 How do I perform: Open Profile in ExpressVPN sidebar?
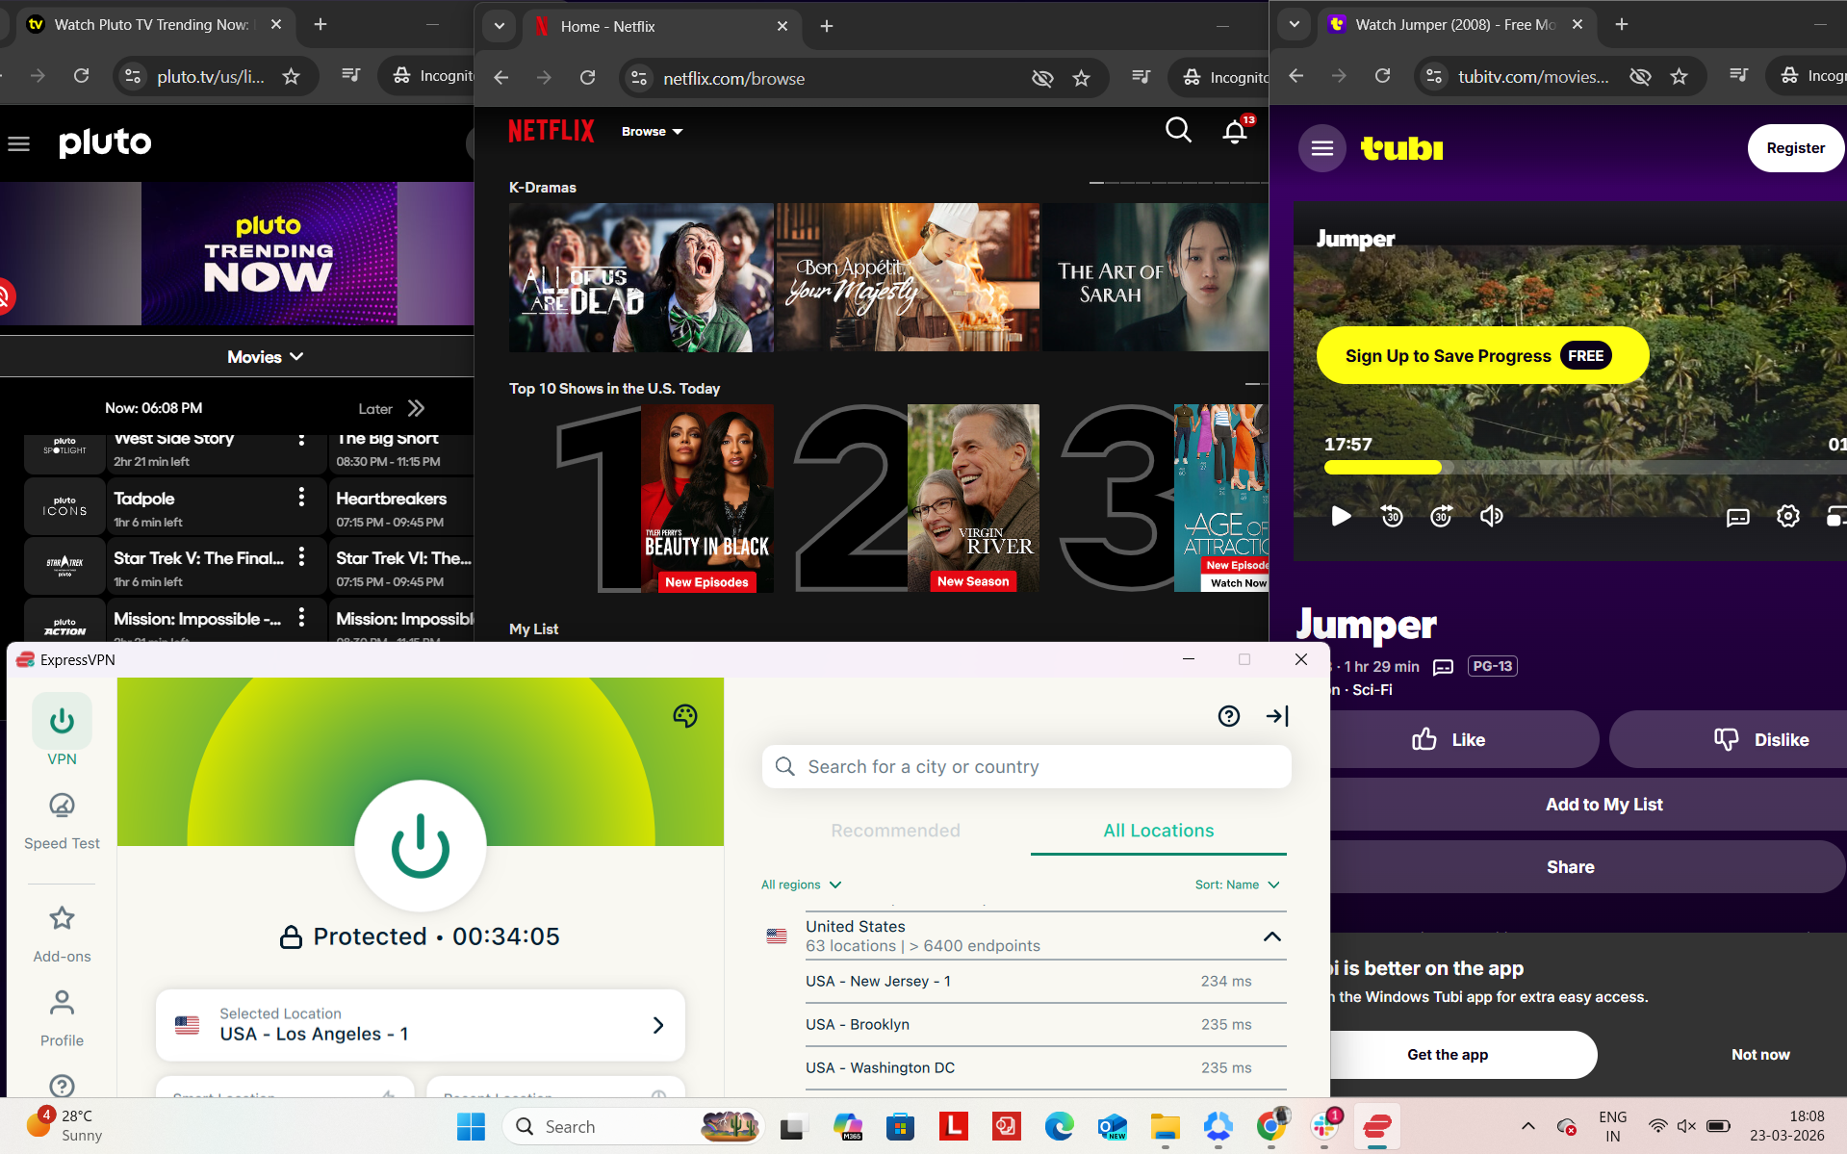click(62, 1018)
